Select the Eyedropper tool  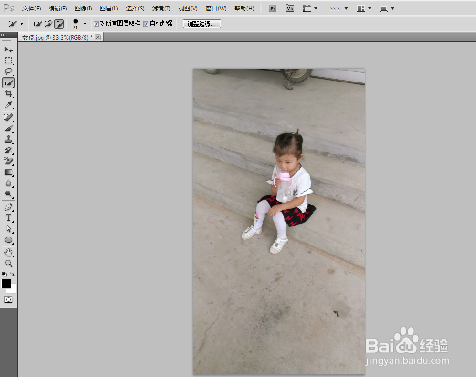tap(9, 105)
